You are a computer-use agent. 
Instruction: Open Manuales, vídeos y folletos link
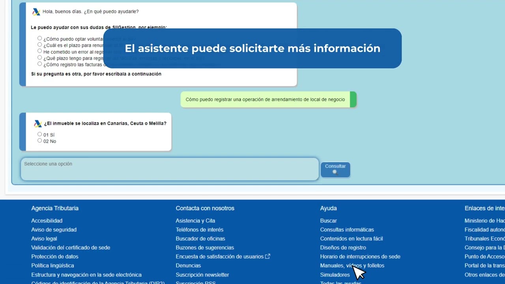click(x=352, y=265)
